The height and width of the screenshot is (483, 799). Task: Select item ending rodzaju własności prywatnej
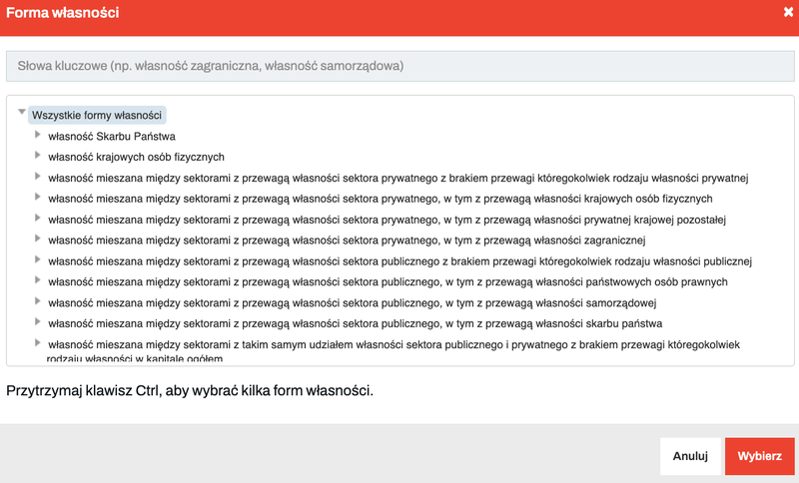click(x=398, y=179)
